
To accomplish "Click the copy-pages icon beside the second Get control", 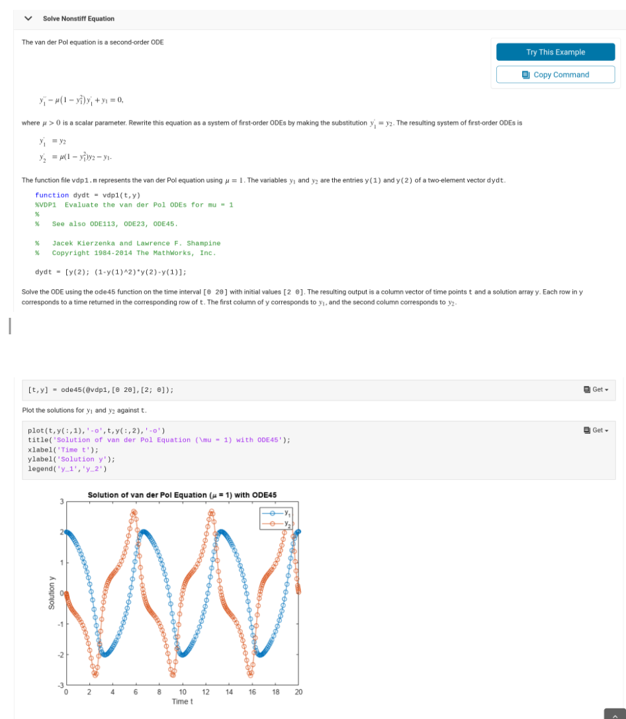I will [587, 429].
